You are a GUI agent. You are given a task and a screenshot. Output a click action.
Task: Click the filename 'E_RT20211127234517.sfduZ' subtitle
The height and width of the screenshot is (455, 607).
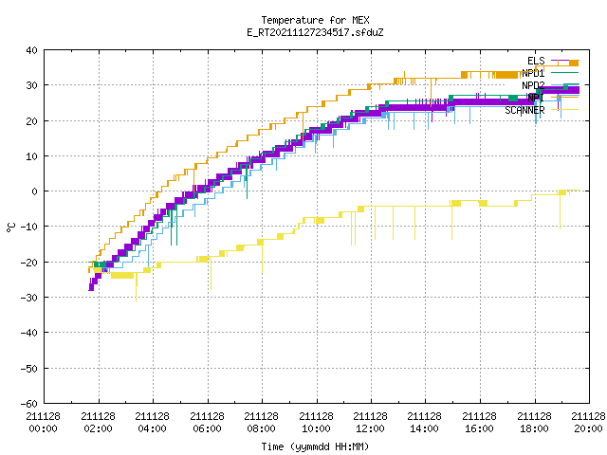point(315,32)
